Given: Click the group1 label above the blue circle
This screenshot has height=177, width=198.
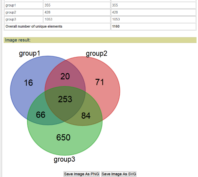Looking at the screenshot, I should (x=29, y=54).
